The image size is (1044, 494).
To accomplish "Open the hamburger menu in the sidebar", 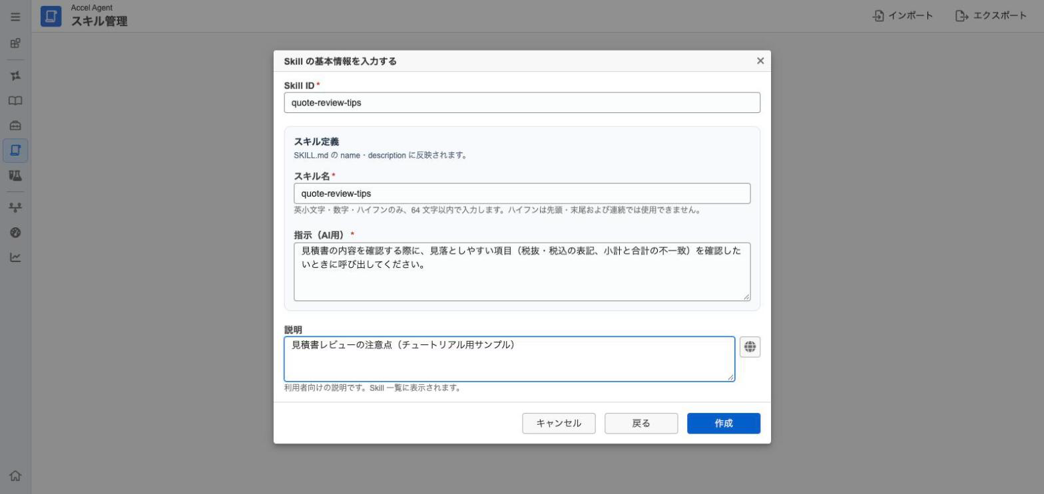I will (x=15, y=17).
